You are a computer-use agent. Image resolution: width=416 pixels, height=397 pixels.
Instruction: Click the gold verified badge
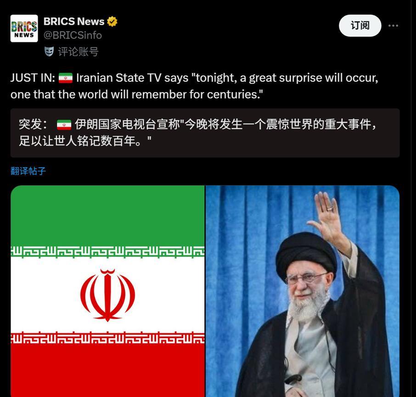click(x=112, y=22)
